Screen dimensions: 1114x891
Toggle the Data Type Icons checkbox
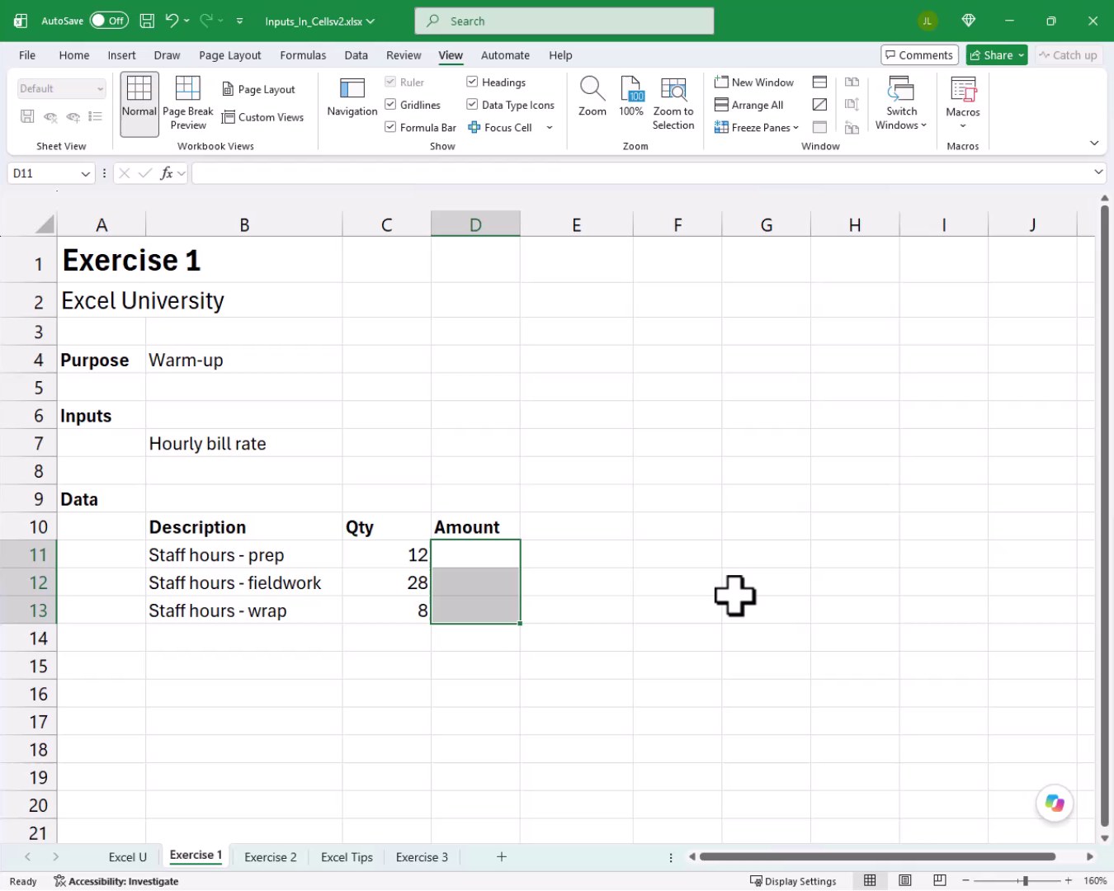[x=472, y=105]
